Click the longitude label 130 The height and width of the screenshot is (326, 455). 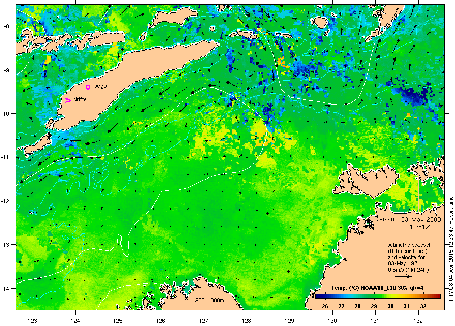pyautogui.click(x=332, y=321)
